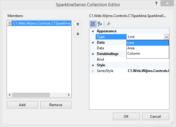The height and width of the screenshot is (127, 176).
Task: Choose Line from Type list
Action: click(x=148, y=43)
